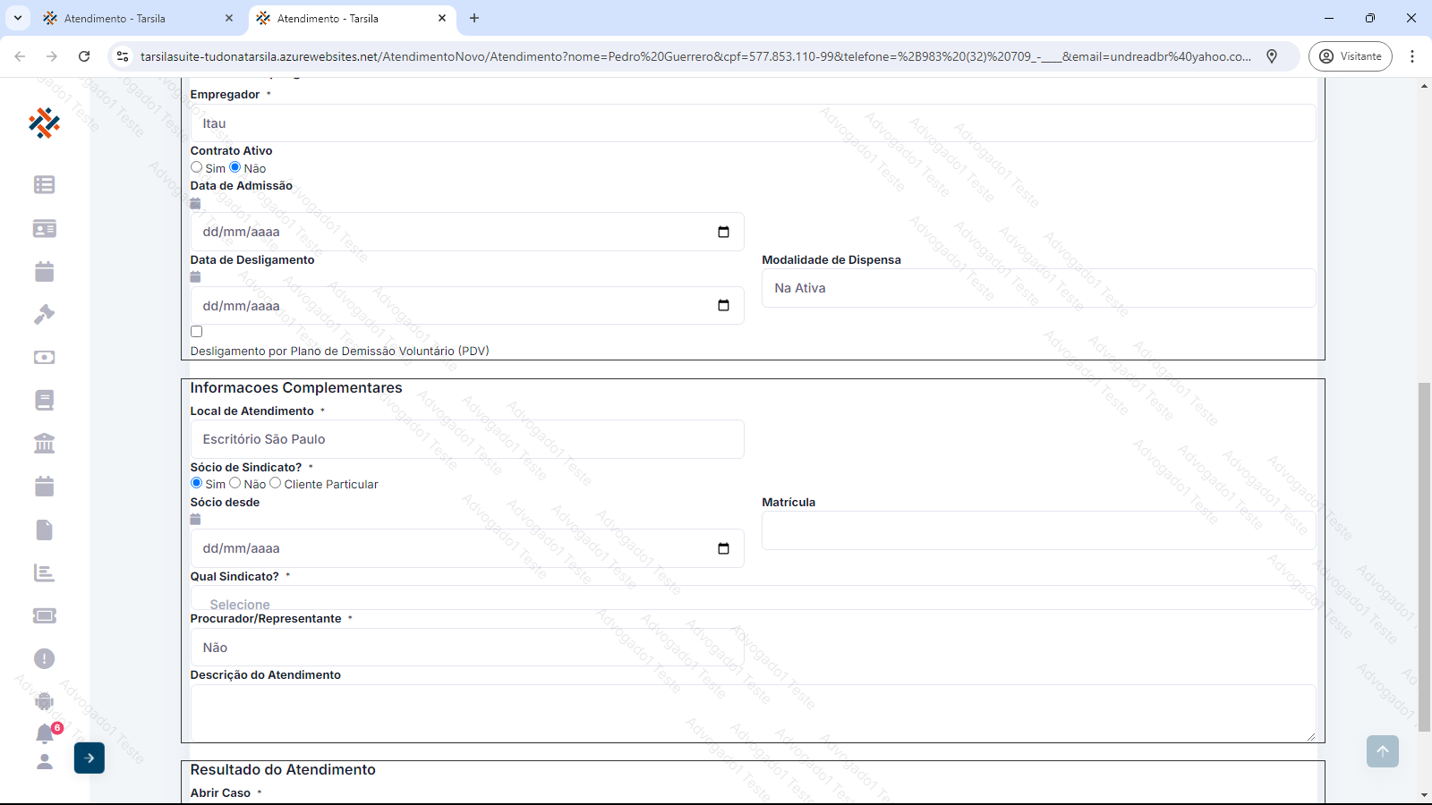This screenshot has height=805, width=1432.
Task: Open the Modalidade de Dispensa dropdown
Action: click(1038, 288)
